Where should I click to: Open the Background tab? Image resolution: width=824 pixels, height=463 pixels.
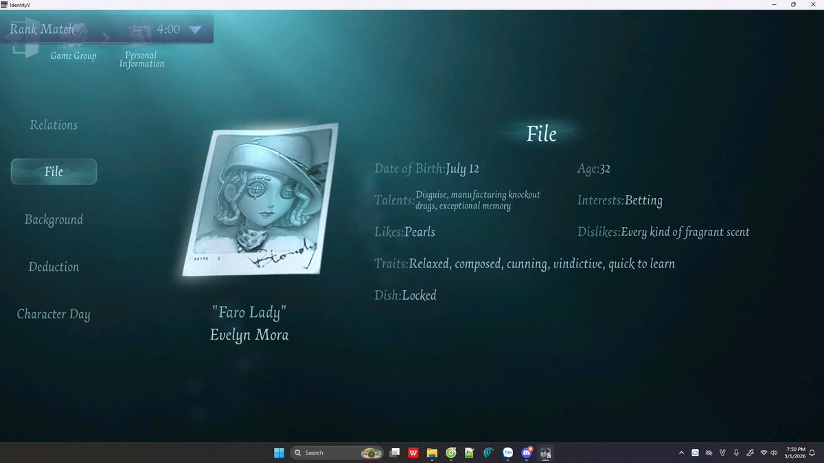pos(54,219)
